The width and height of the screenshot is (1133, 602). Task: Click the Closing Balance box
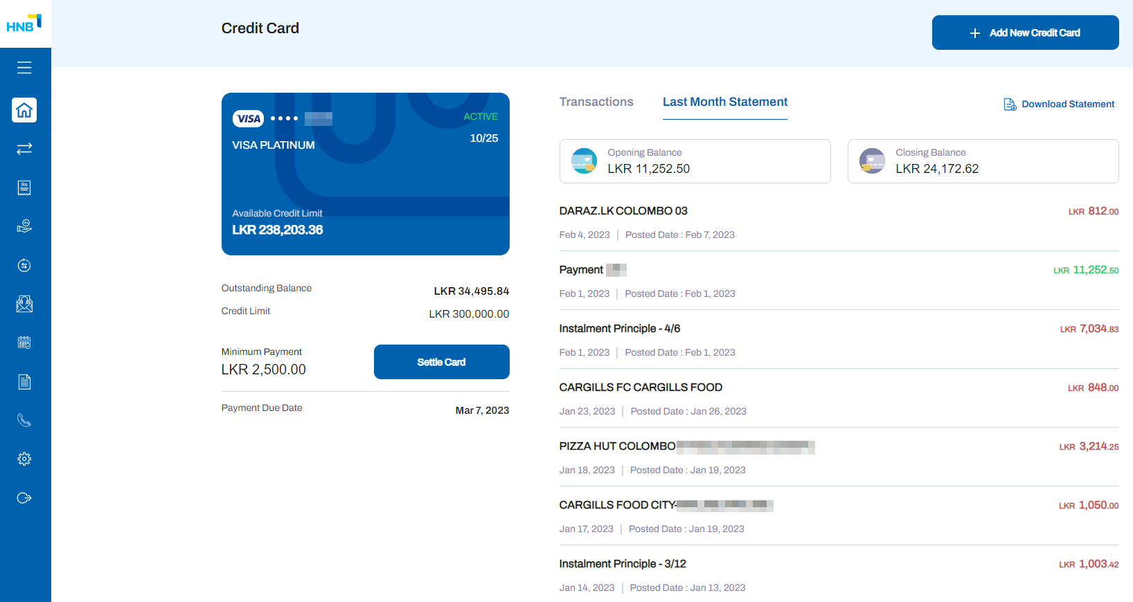point(983,161)
